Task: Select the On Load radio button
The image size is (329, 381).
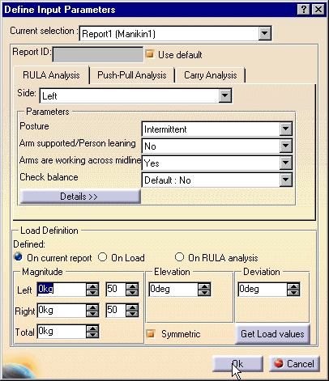Action: tap(103, 257)
